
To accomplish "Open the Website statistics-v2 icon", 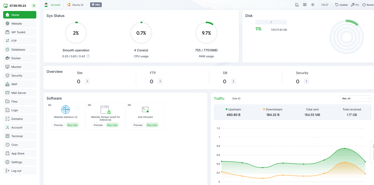I will coord(65,110).
